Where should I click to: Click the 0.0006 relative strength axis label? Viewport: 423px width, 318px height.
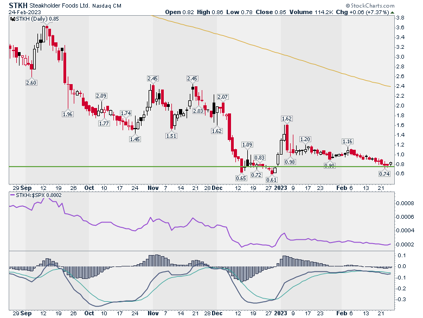pyautogui.click(x=405, y=217)
